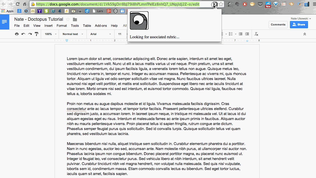Open the Tools menu
Image resolution: width=316 pixels, height=178 pixels.
(x=75, y=25)
